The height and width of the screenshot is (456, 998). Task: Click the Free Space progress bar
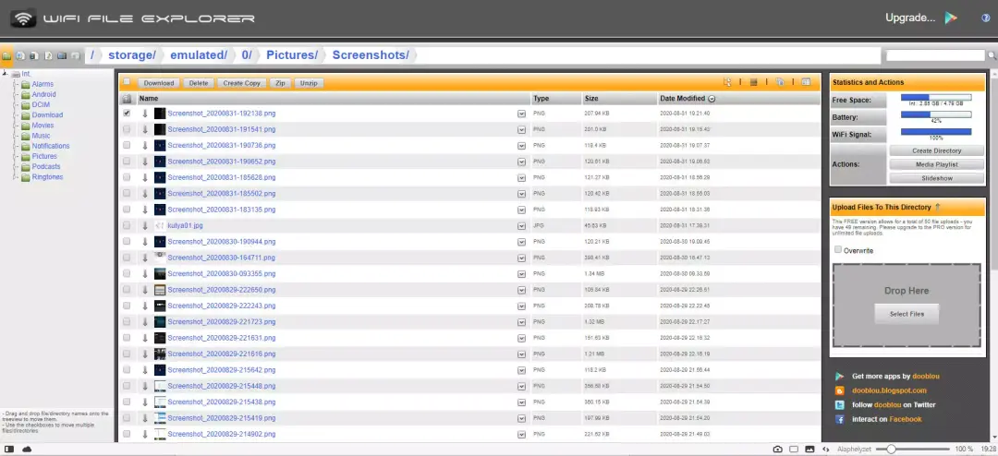click(x=935, y=97)
